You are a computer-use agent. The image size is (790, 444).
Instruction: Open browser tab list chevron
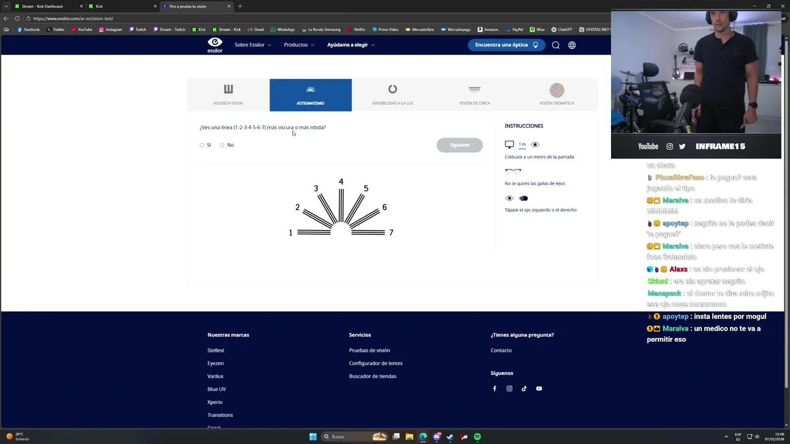point(6,6)
